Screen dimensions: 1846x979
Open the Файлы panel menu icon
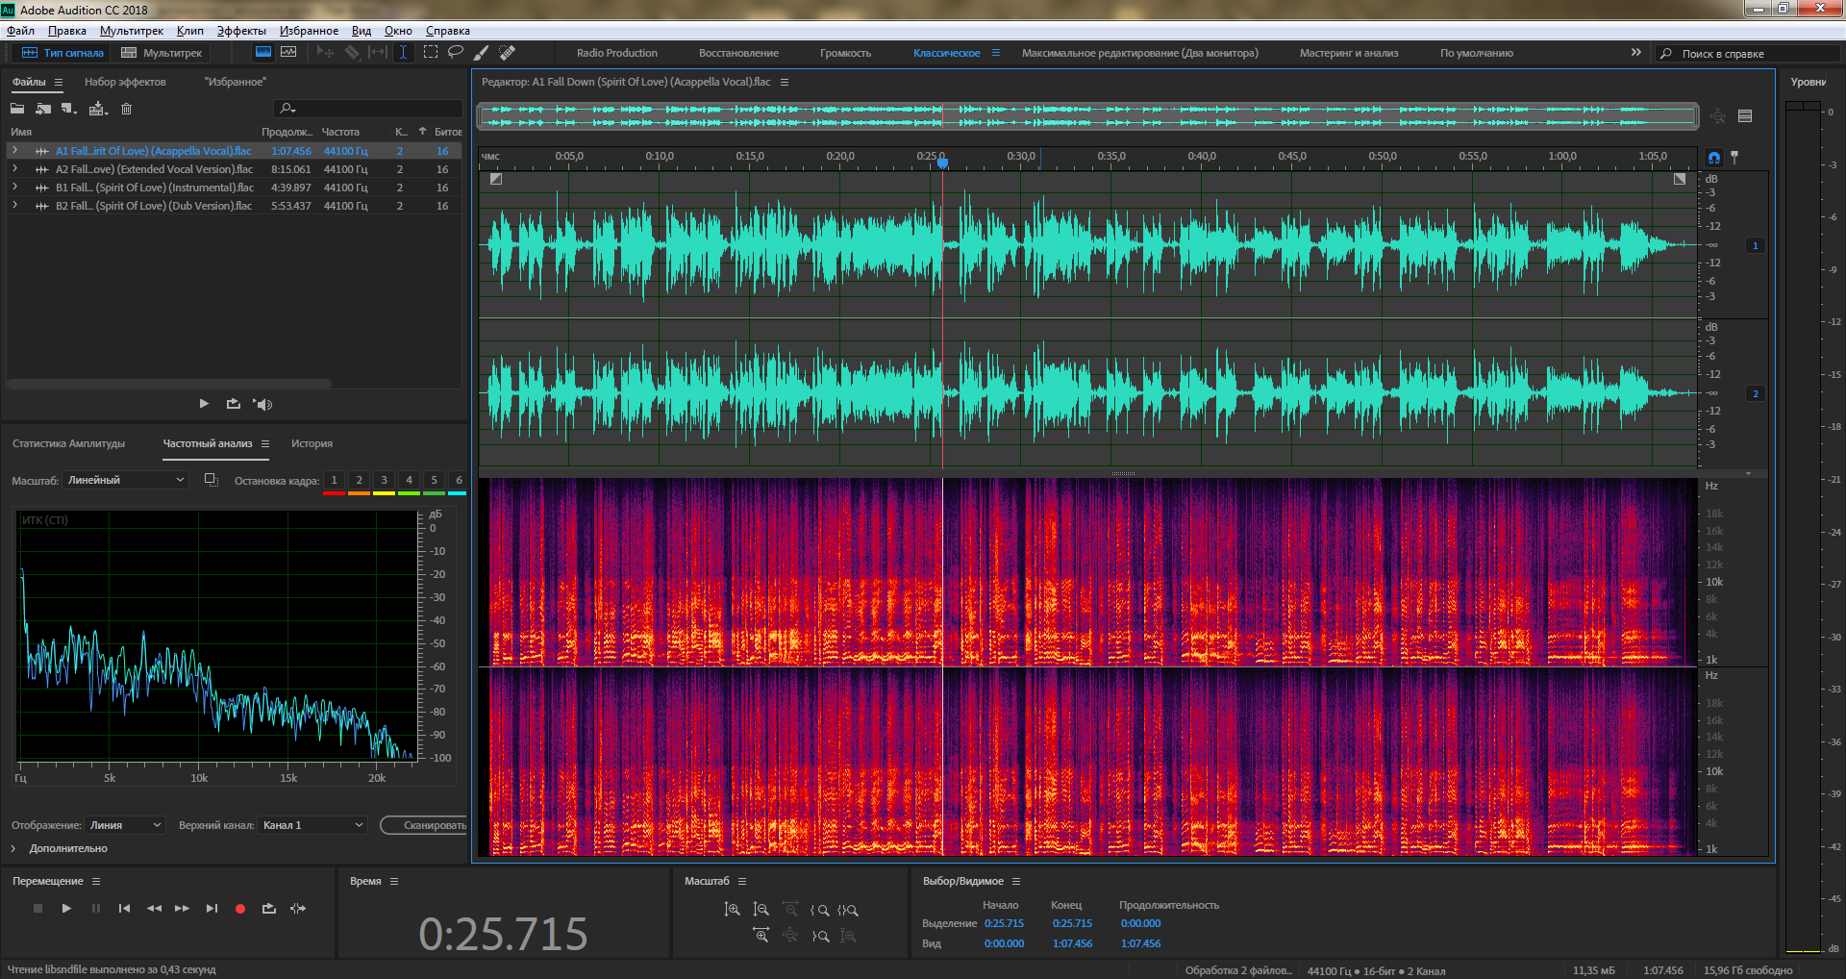pos(59,83)
